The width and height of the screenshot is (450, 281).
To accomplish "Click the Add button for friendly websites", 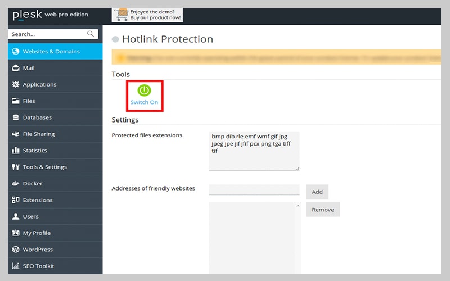I will coord(317,192).
